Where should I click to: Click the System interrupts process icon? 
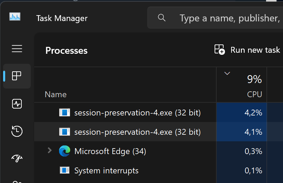tap(65, 170)
